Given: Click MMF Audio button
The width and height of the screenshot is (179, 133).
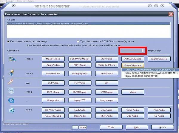Looking at the screenshot, I should click(107, 116).
